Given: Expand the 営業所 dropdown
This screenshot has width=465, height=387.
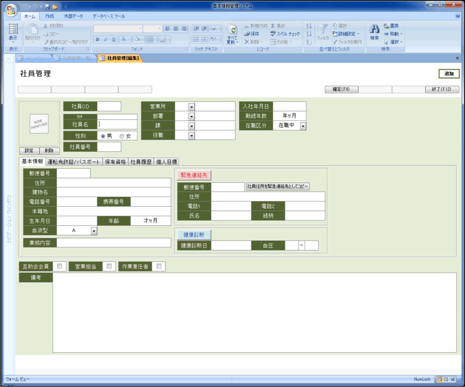Looking at the screenshot, I should tap(192, 107).
